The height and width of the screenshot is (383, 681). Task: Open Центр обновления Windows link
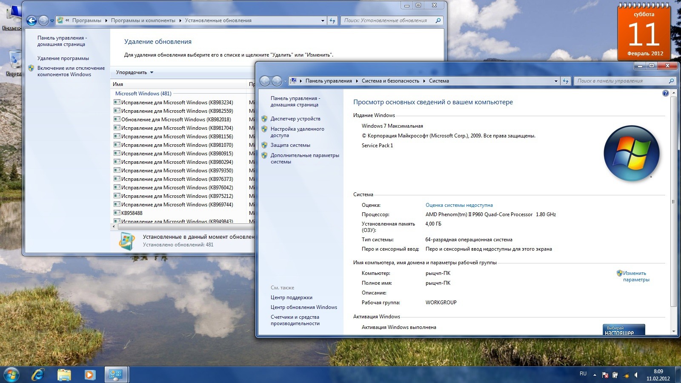(x=303, y=307)
